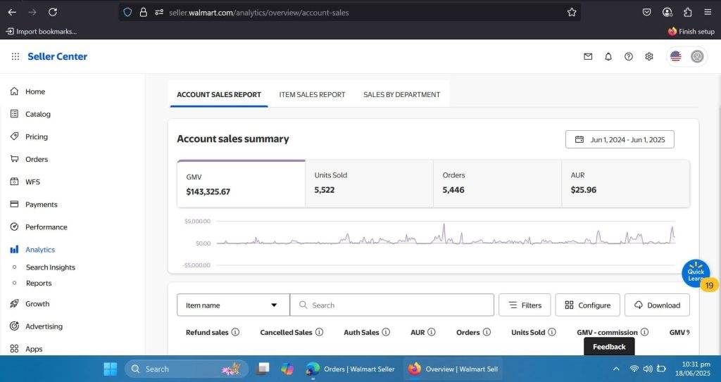Click the item Search input field
The width and height of the screenshot is (721, 382).
398,305
